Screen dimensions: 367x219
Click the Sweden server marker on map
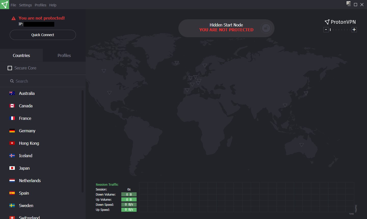click(x=205, y=65)
